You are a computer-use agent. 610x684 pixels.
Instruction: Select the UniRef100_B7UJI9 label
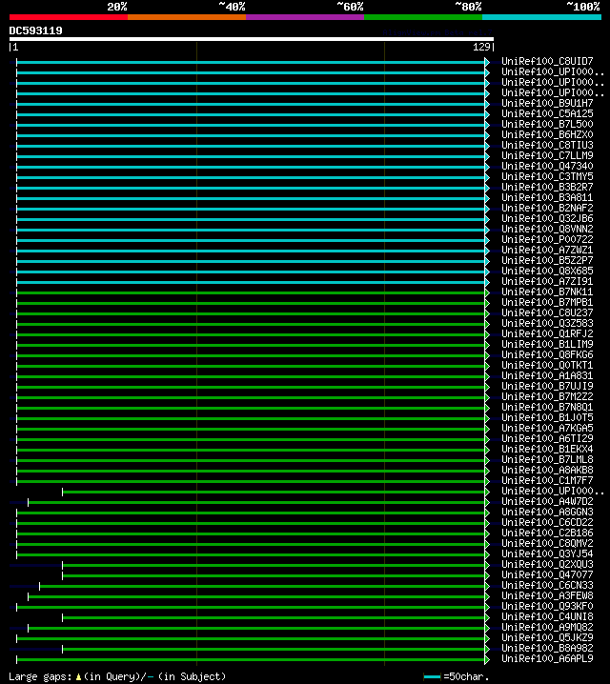[547, 386]
